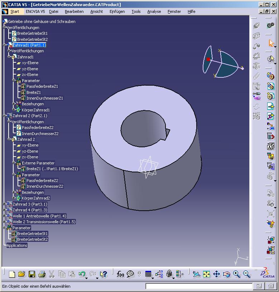
Task: Click the gear body in the viewport
Action: click(x=146, y=148)
